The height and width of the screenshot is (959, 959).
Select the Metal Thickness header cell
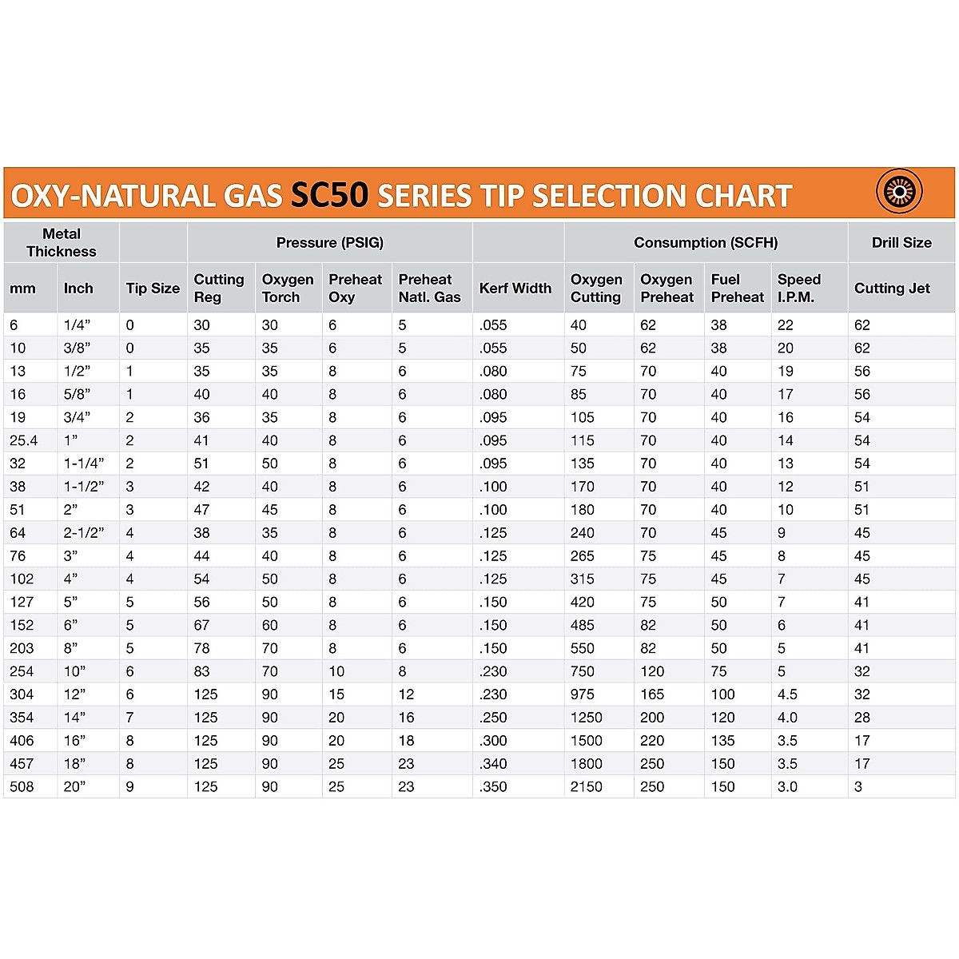point(62,242)
